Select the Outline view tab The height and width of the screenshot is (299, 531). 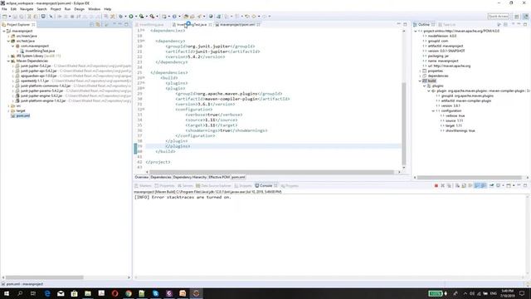(423, 24)
